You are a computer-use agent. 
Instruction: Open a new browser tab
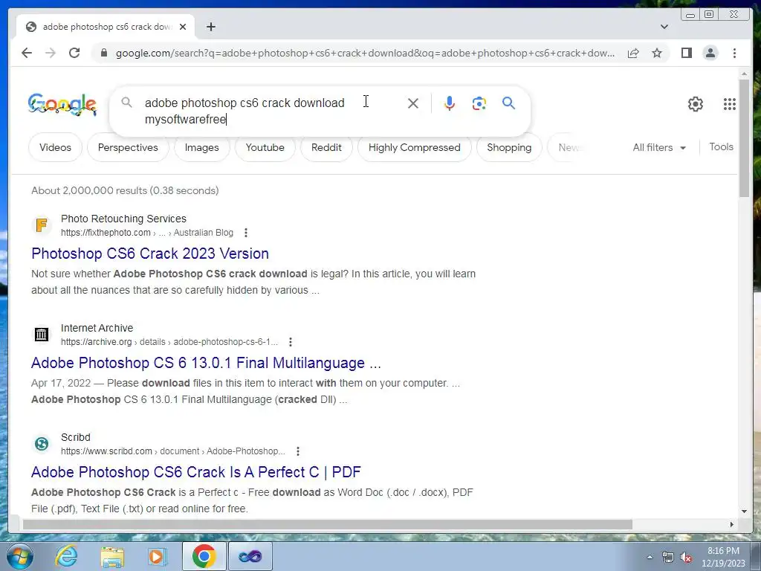pyautogui.click(x=210, y=27)
